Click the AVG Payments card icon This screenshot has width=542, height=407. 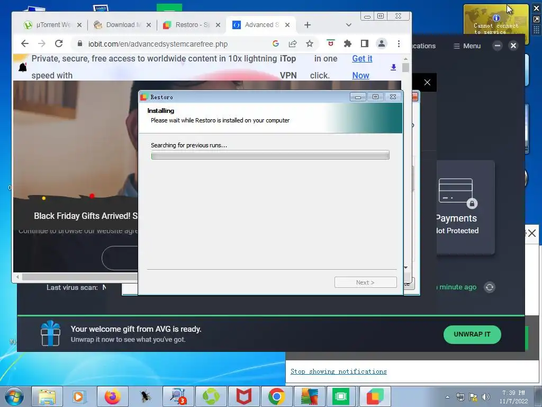coord(458,193)
